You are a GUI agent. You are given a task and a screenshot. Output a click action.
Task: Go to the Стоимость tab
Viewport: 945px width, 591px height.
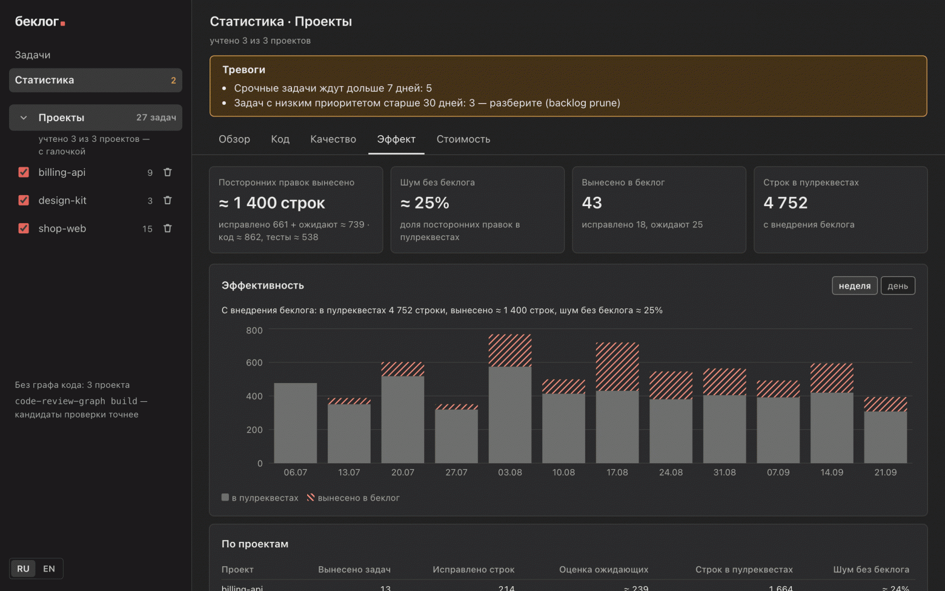coord(463,139)
